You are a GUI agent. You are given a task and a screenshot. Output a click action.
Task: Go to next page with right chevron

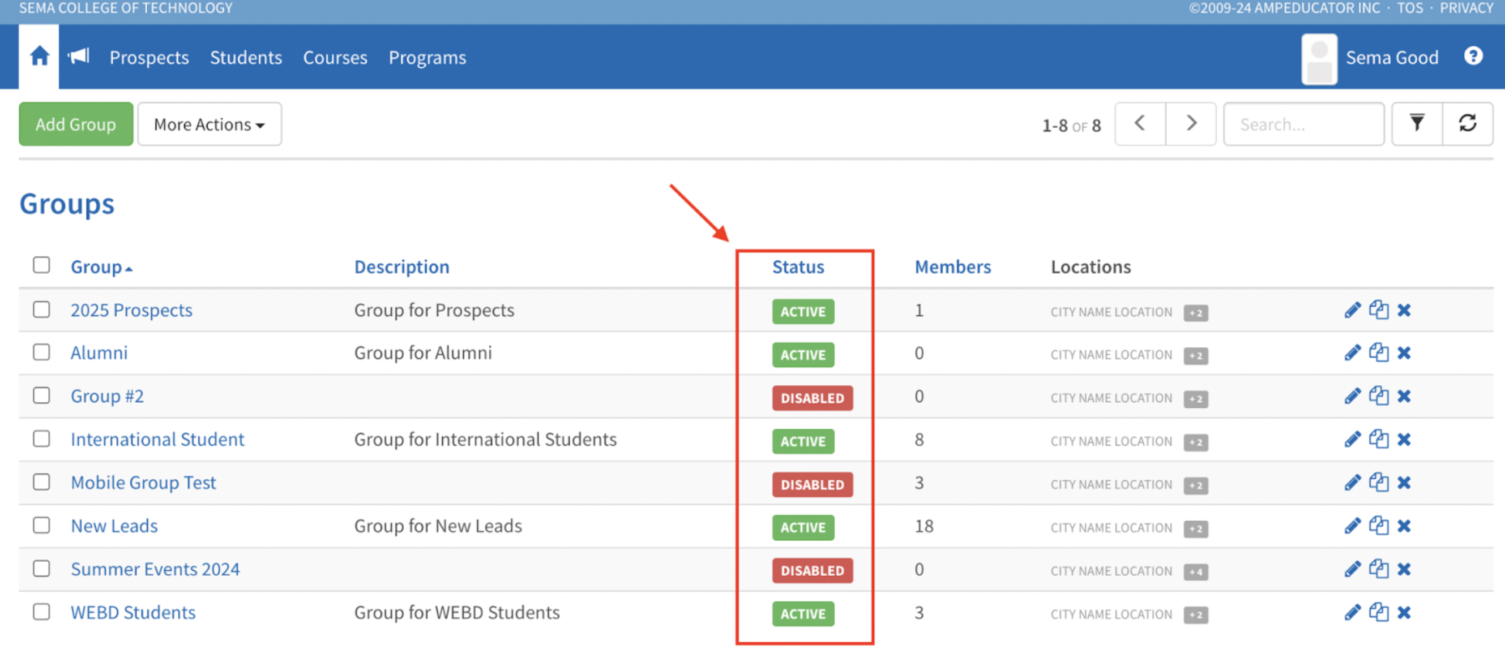tap(1191, 124)
